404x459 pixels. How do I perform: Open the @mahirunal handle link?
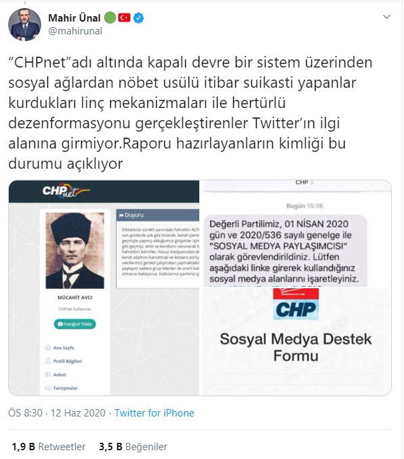pyautogui.click(x=75, y=31)
